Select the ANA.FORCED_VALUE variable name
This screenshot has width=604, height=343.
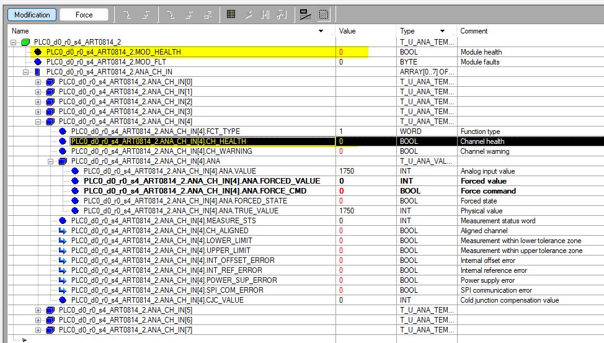(x=202, y=181)
